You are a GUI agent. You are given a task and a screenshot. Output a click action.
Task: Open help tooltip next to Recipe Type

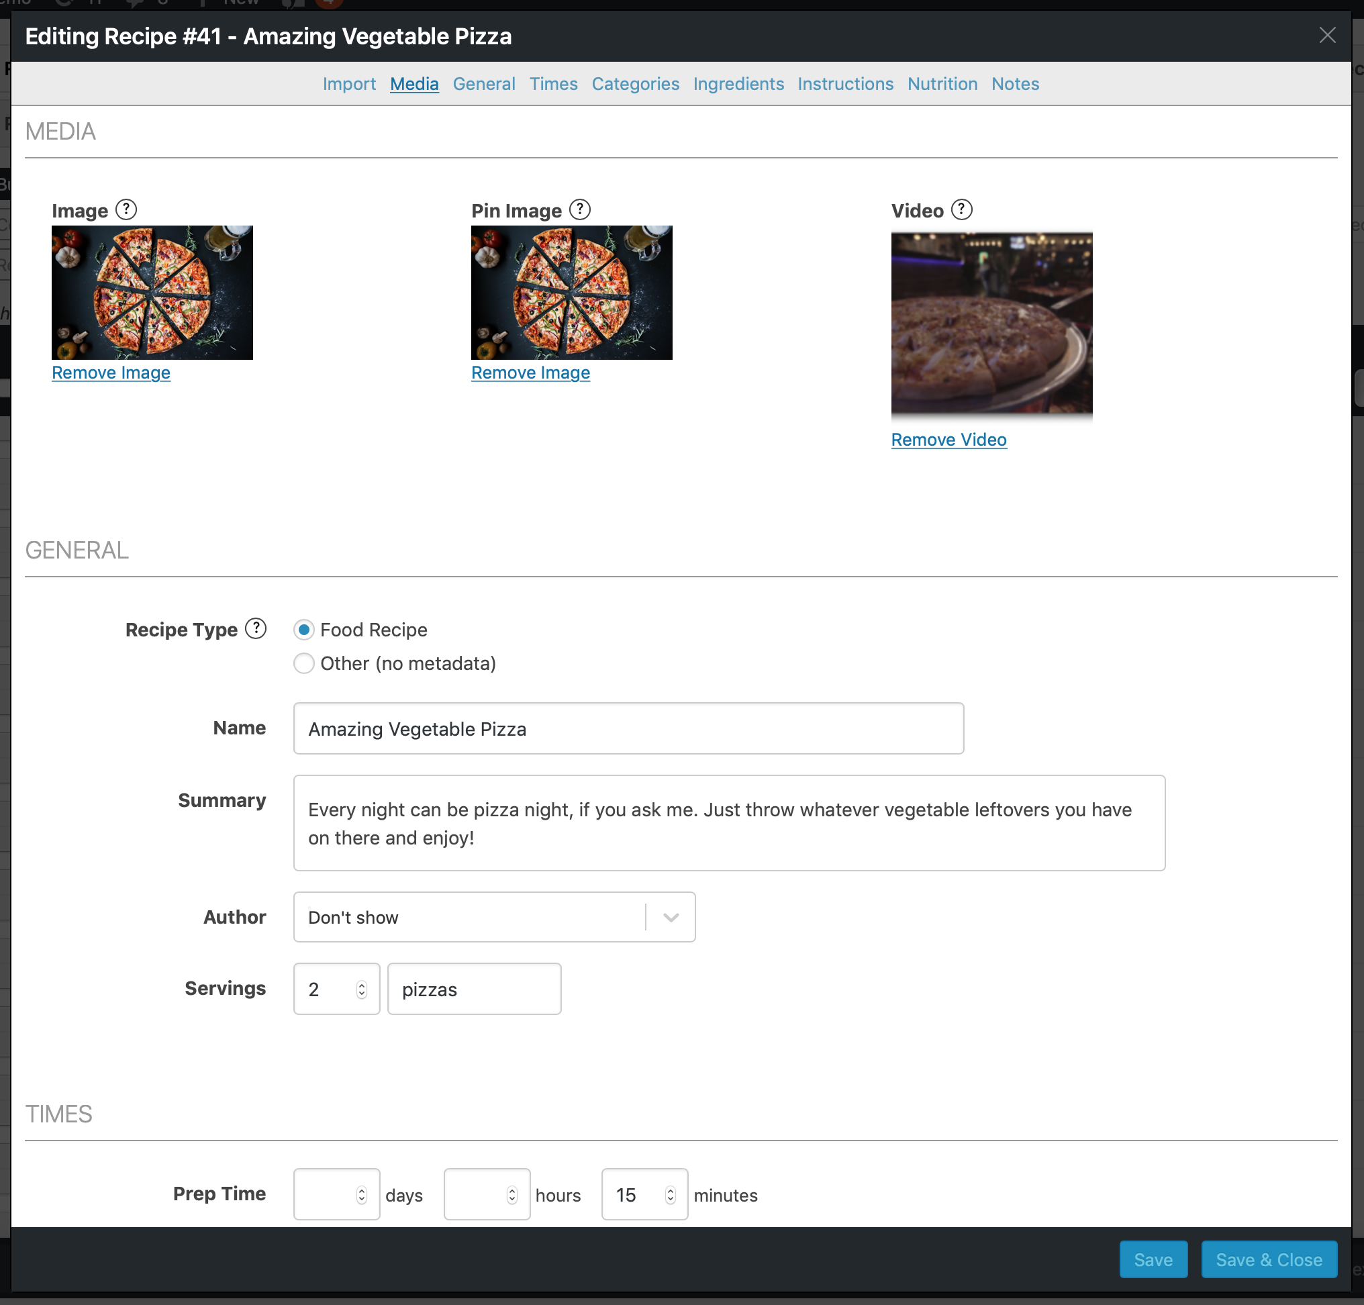(x=256, y=628)
